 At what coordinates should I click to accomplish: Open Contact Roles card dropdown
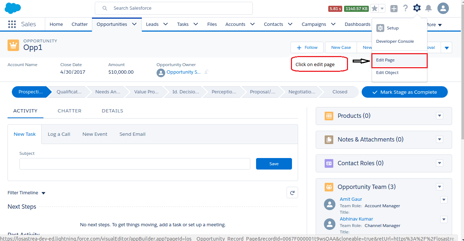tap(440, 163)
